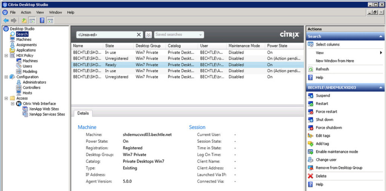Collapse the HDX Policy tree node
Viewport: 386px width, 191px height.
6,56
